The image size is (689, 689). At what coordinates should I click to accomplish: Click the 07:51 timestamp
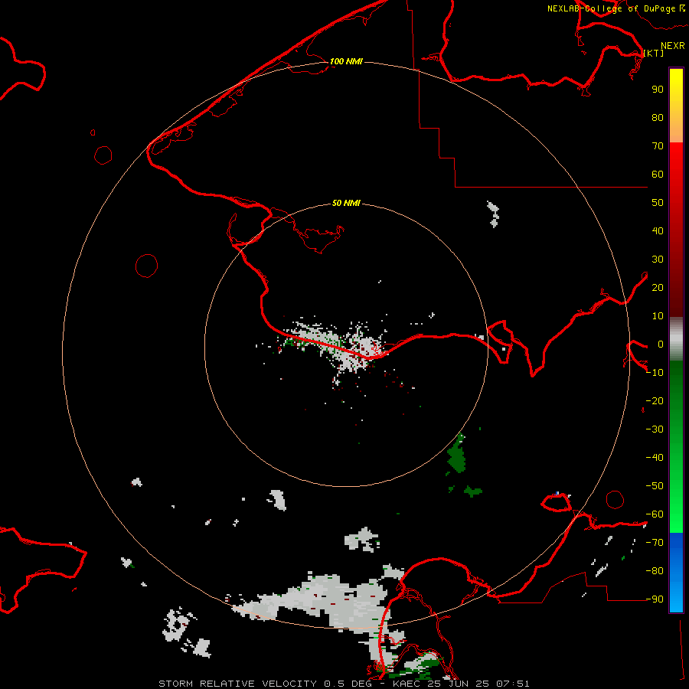coord(513,684)
